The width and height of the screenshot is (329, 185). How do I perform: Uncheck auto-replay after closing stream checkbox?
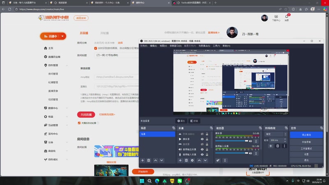click(x=79, y=123)
